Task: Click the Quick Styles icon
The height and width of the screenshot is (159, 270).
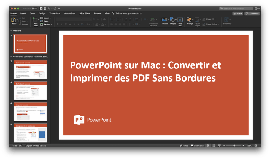Action: pyautogui.click(x=197, y=20)
